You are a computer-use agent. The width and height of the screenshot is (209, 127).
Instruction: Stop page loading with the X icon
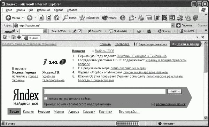tap(41, 18)
